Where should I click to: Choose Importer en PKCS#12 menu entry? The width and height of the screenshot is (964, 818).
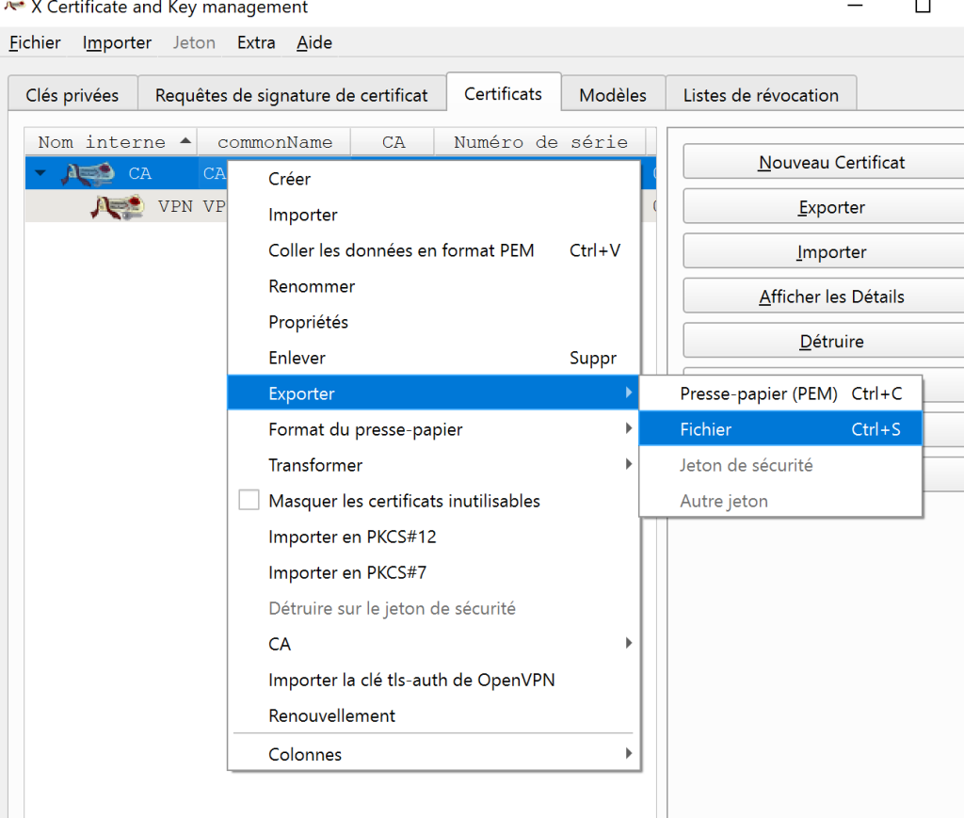352,537
